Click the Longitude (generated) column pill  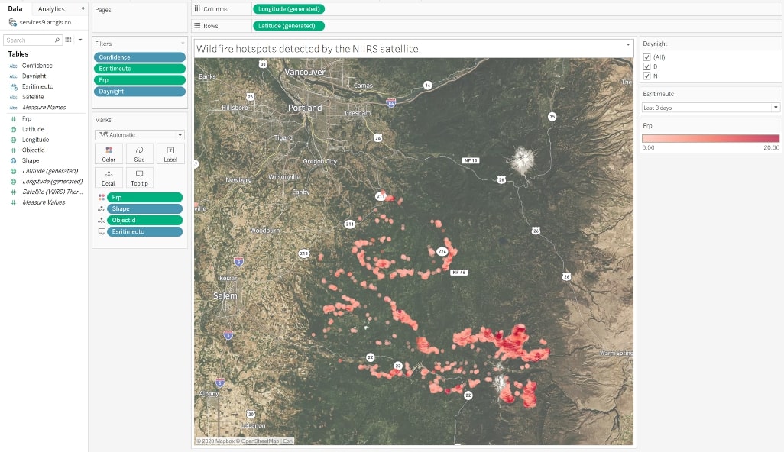(x=289, y=9)
